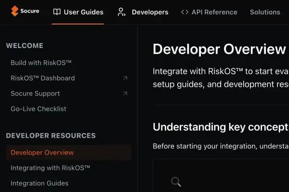Click the code brackets icon for API Reference
The image size is (289, 192).
(x=184, y=12)
